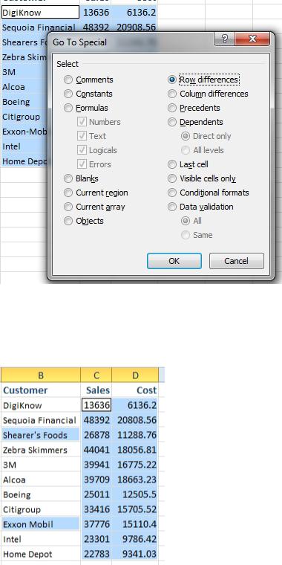Click the Numbers checkbox under Formulas
The height and width of the screenshot is (565, 282).
(x=99, y=122)
